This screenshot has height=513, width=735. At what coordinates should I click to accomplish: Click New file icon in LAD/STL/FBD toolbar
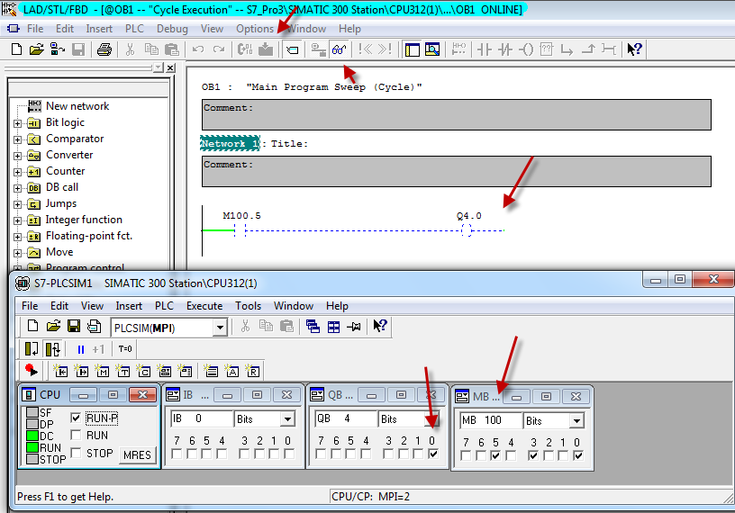click(16, 49)
